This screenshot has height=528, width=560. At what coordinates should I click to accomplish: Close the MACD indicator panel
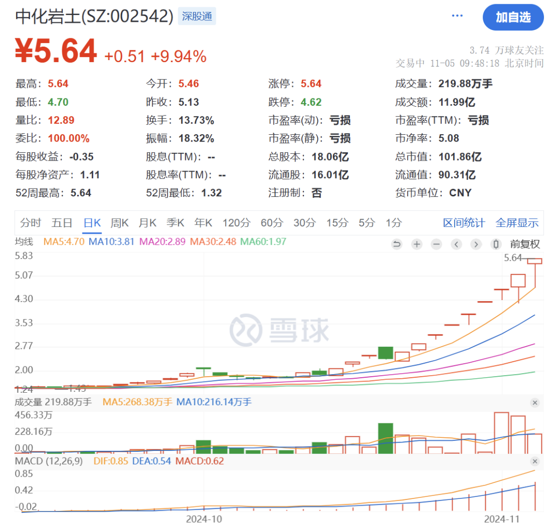click(535, 461)
